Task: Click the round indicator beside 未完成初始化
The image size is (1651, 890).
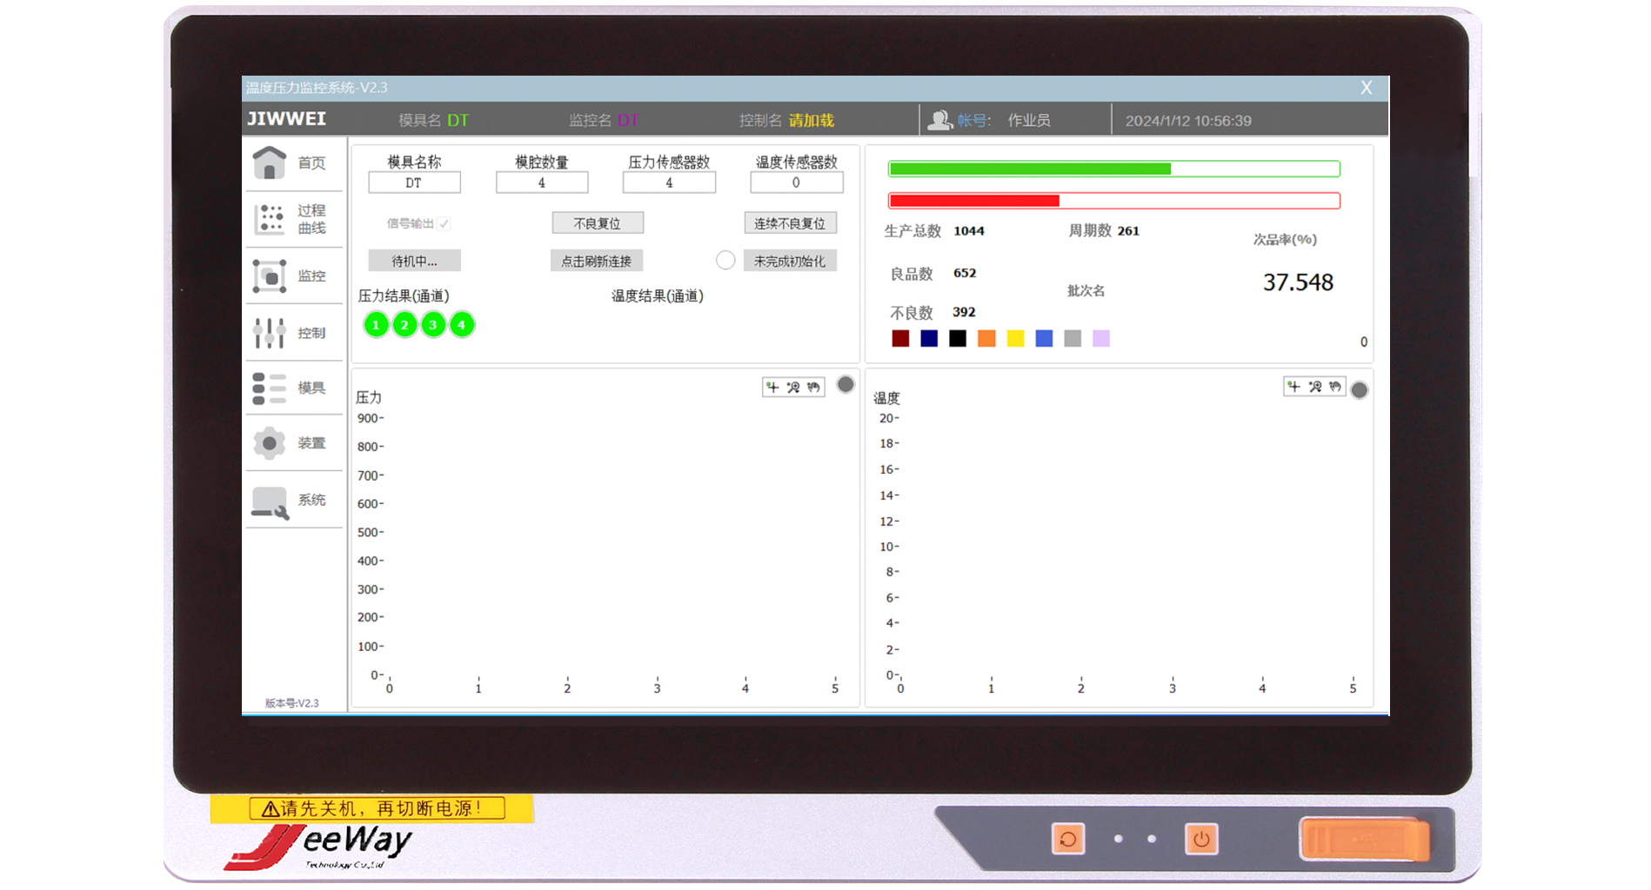Action: (x=725, y=260)
